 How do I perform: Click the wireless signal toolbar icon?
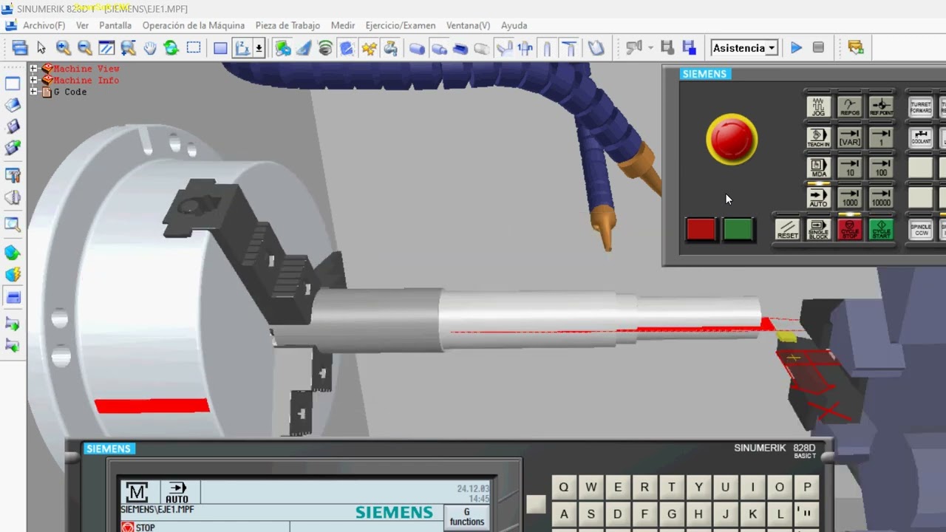[325, 48]
